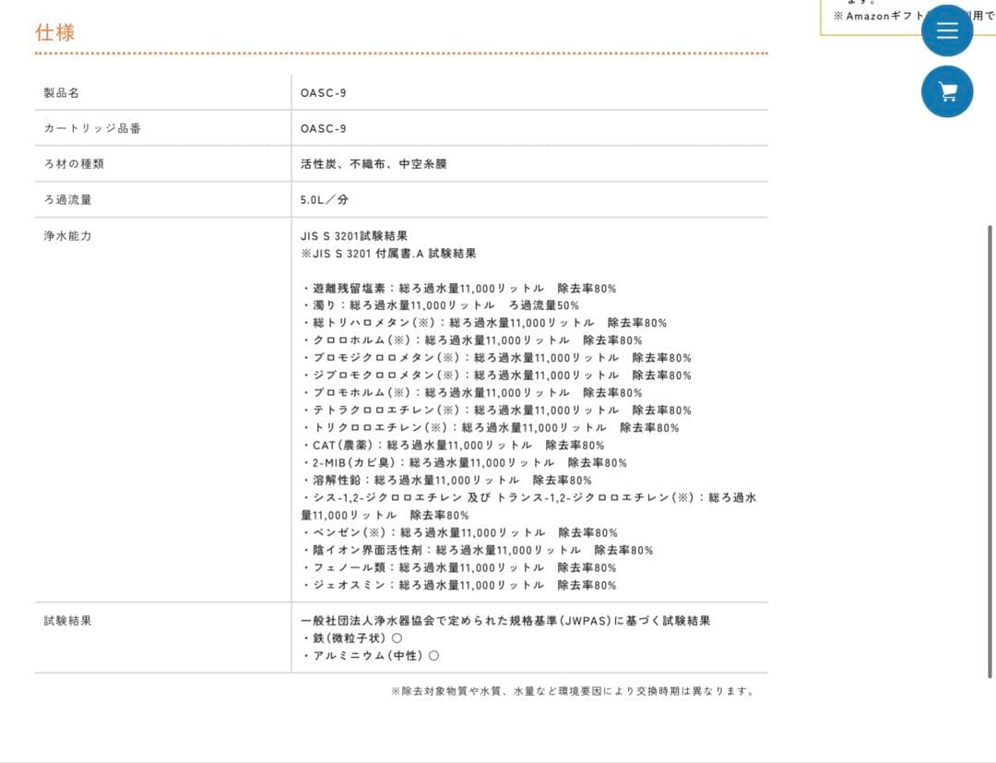Viewport: 996px width, 763px height.
Task: Open the hamburger menu button
Action: click(x=947, y=30)
